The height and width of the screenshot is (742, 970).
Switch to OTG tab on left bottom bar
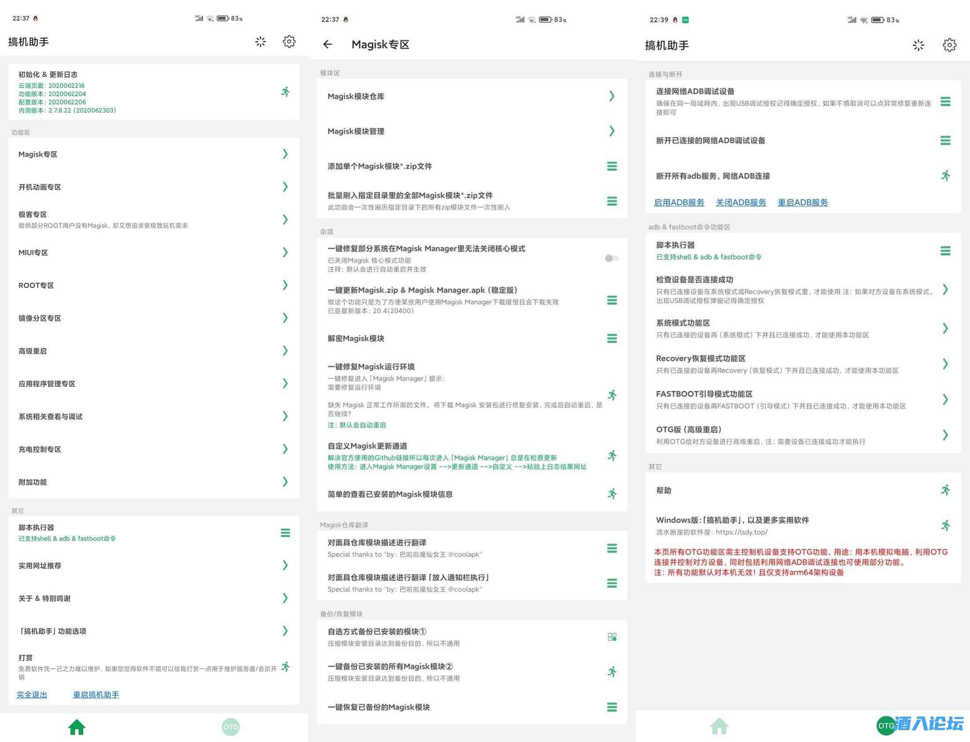point(231,727)
